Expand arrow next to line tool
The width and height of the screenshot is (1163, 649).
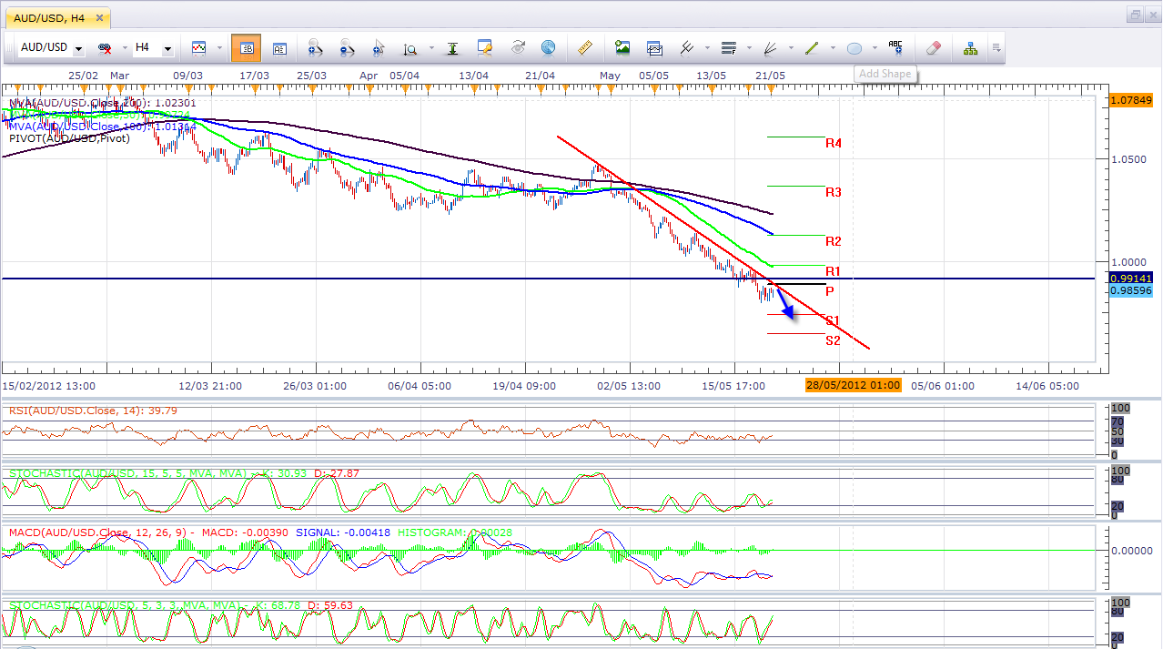[832, 48]
